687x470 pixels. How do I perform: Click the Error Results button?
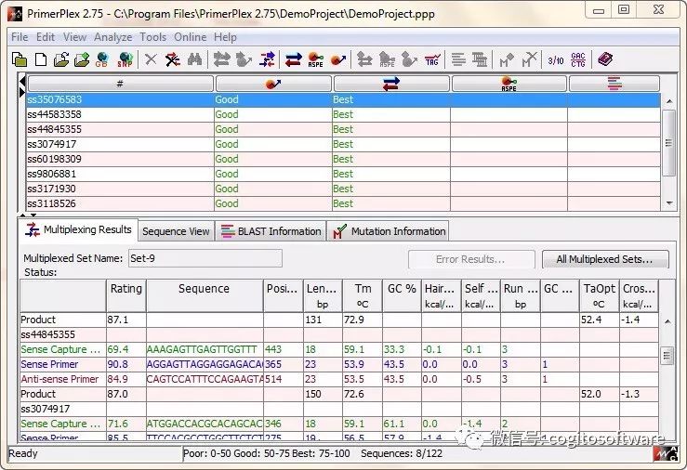tap(471, 259)
